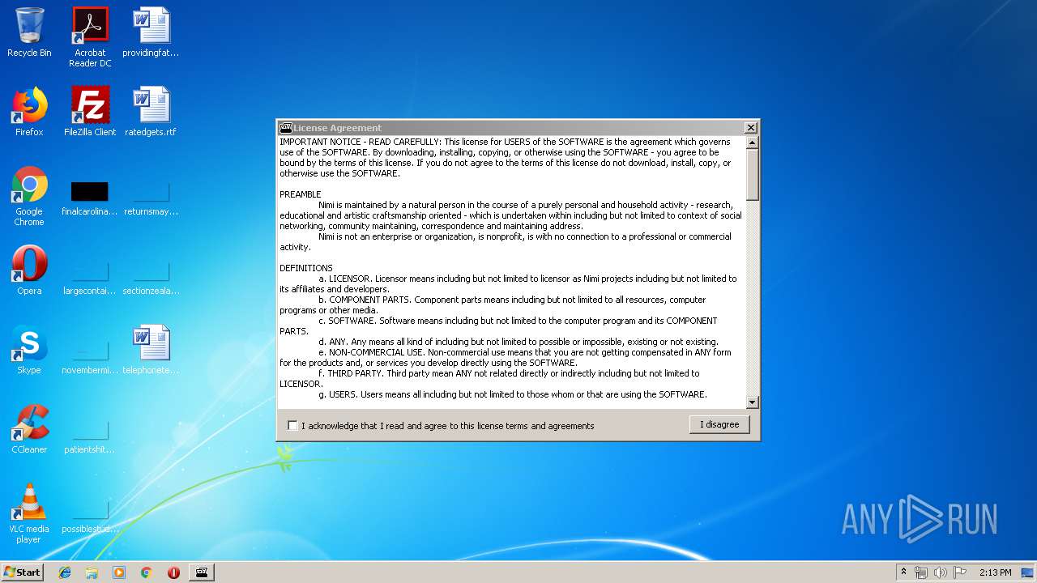Open the Recycle Bin desktop icon
This screenshot has width=1037, height=583.
click(29, 32)
